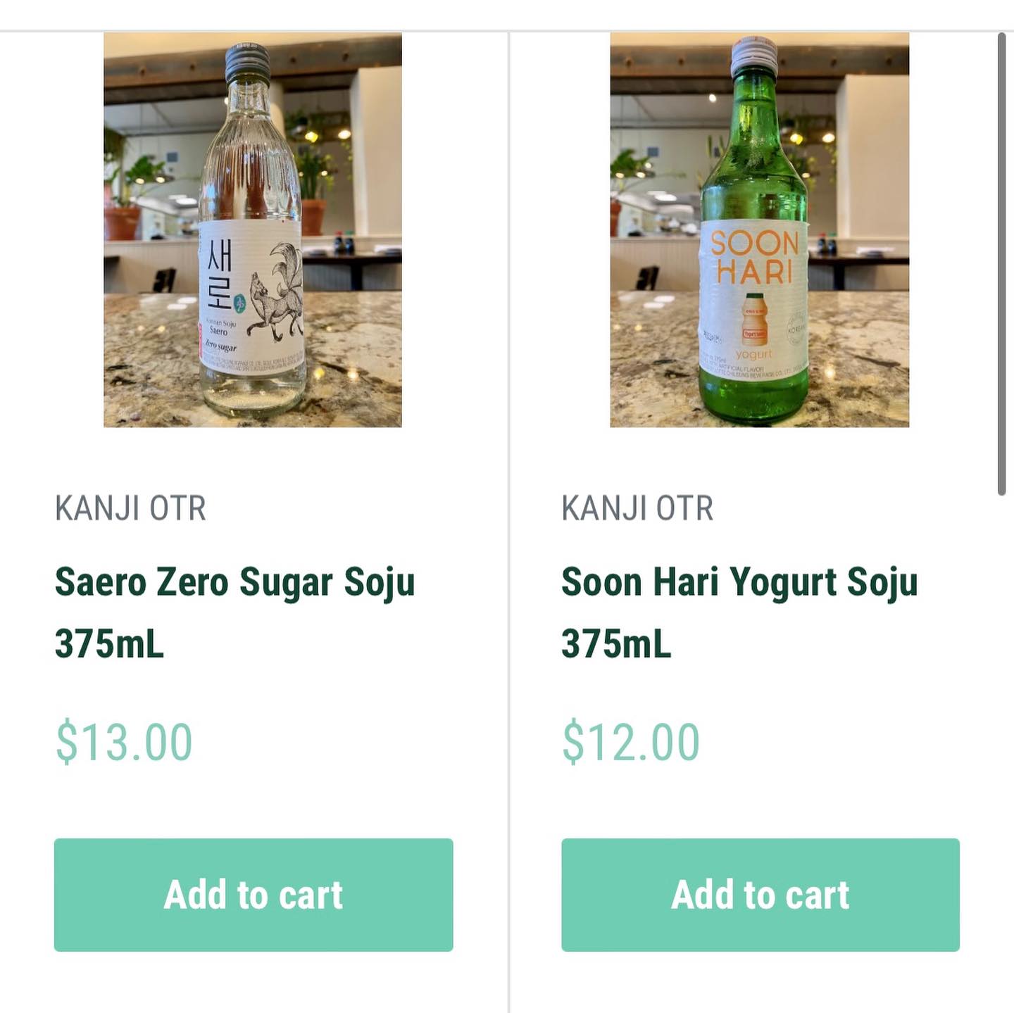Click the vertical scrollbar on the right edge
Image resolution: width=1014 pixels, height=1013 pixels.
[x=1001, y=264]
